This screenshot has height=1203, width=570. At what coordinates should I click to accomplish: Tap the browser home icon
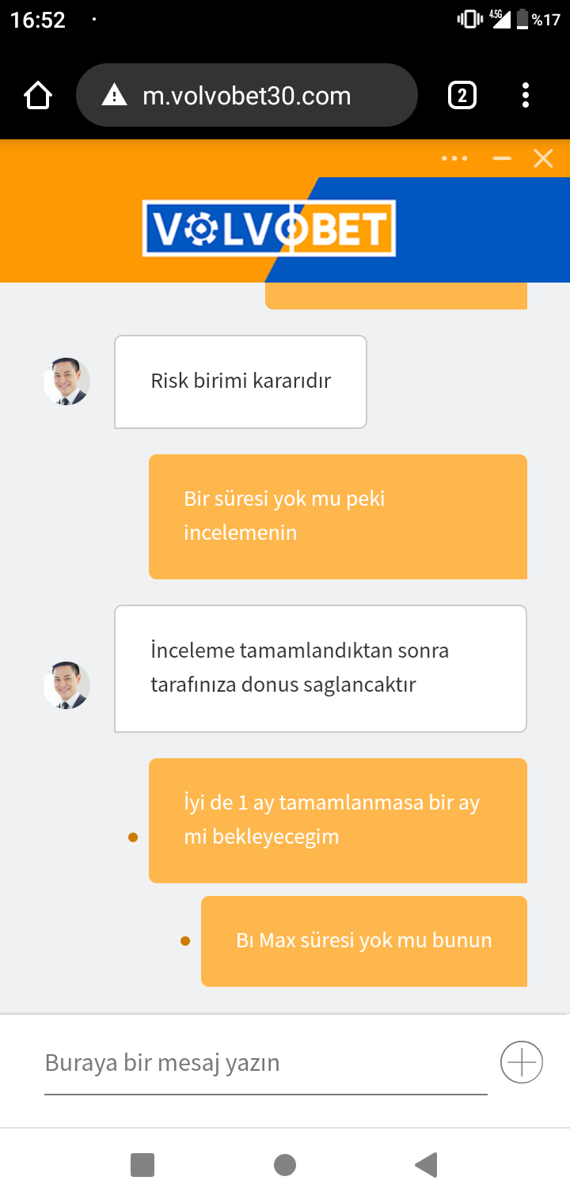pos(38,96)
